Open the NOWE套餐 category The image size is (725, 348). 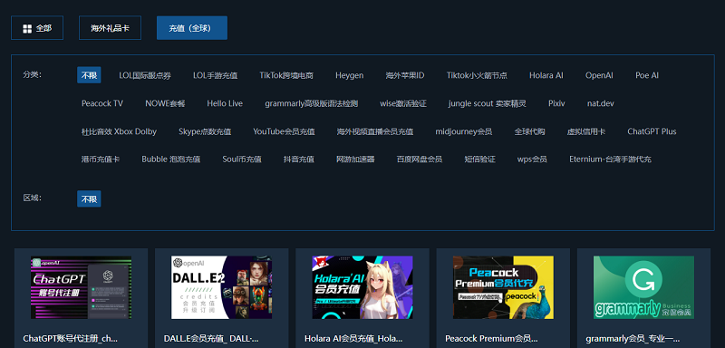[x=165, y=103]
